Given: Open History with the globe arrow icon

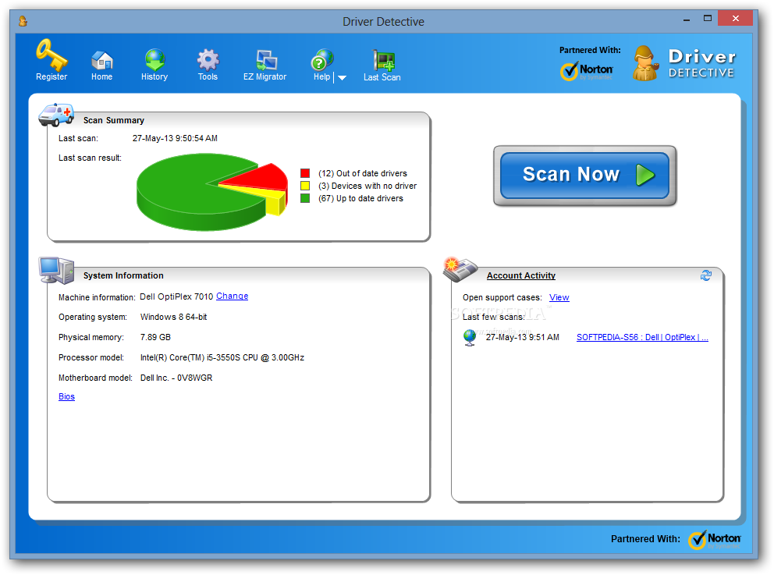Looking at the screenshot, I should point(154,60).
